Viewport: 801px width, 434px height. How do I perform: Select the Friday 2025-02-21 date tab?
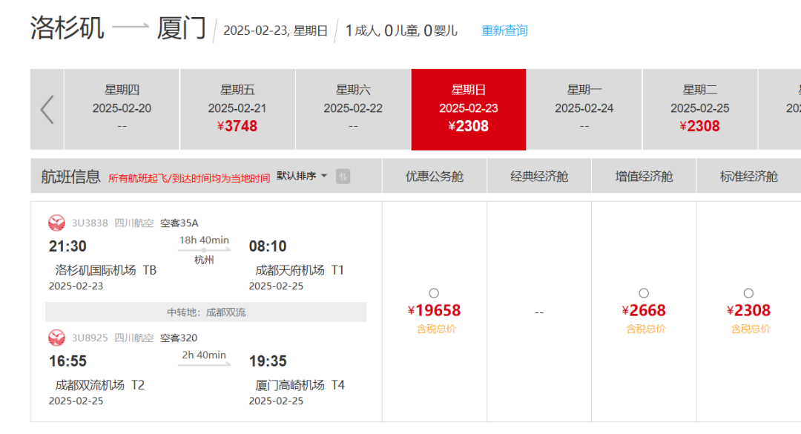pyautogui.click(x=237, y=109)
